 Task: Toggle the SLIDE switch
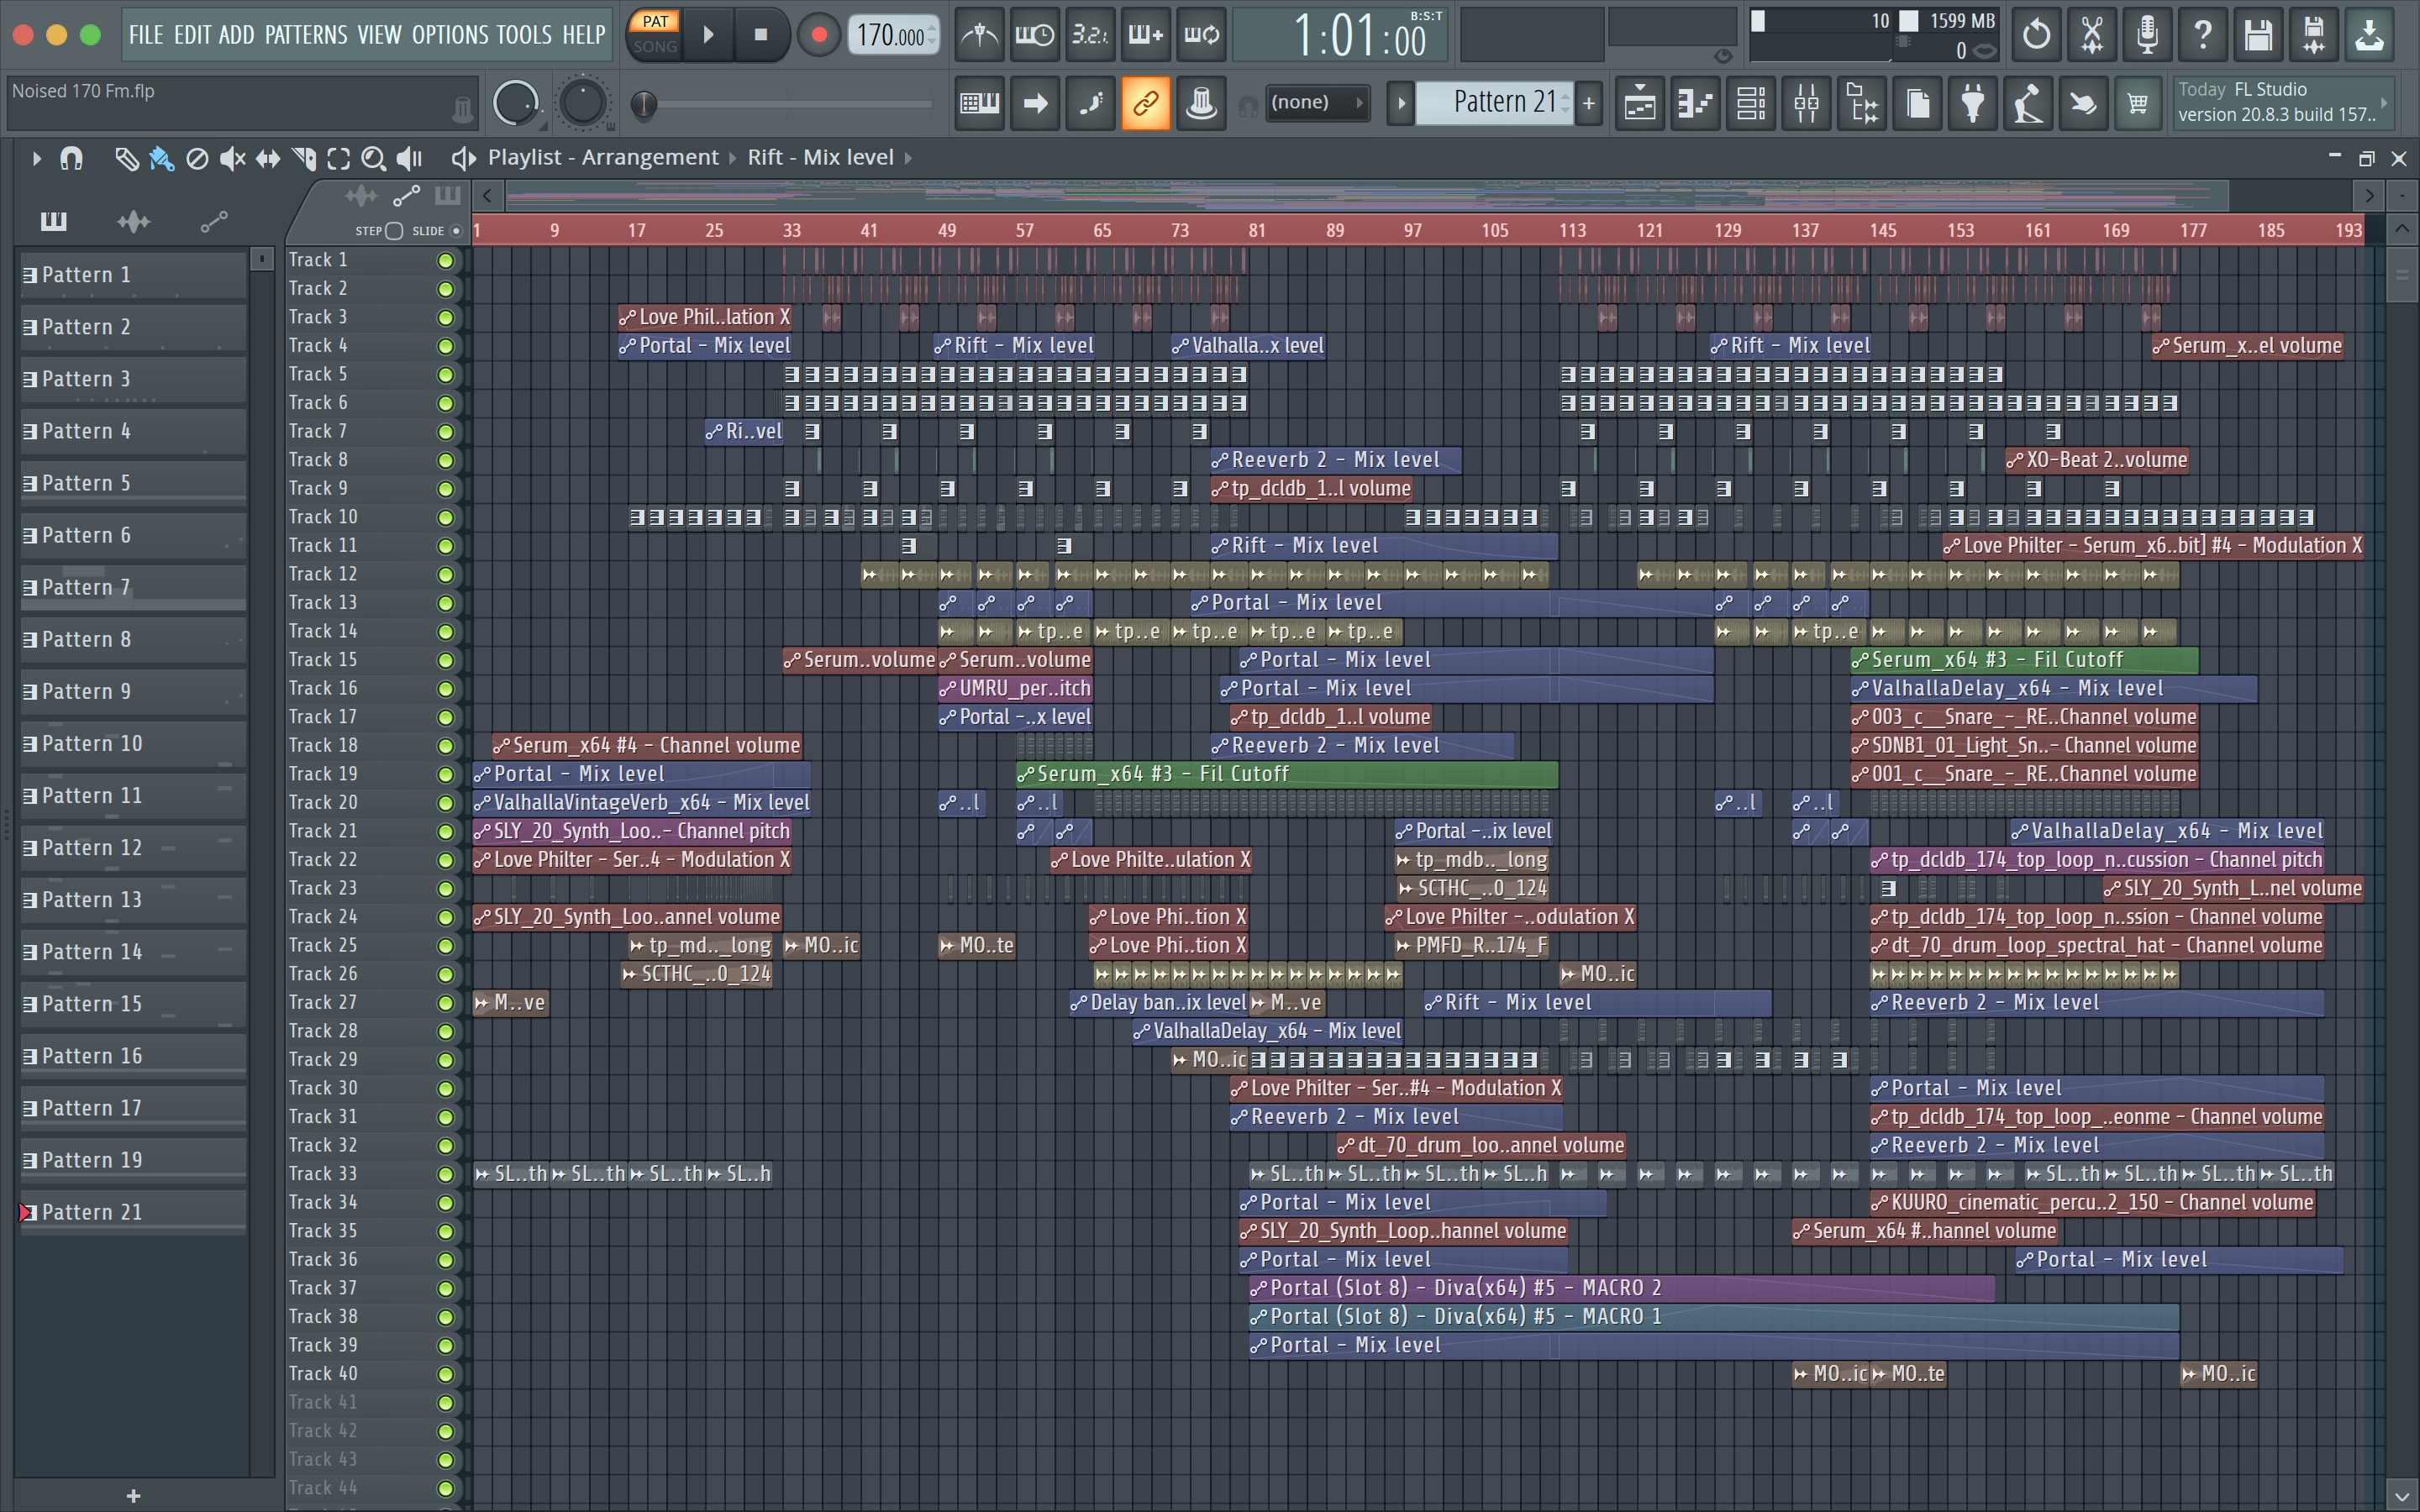click(456, 231)
